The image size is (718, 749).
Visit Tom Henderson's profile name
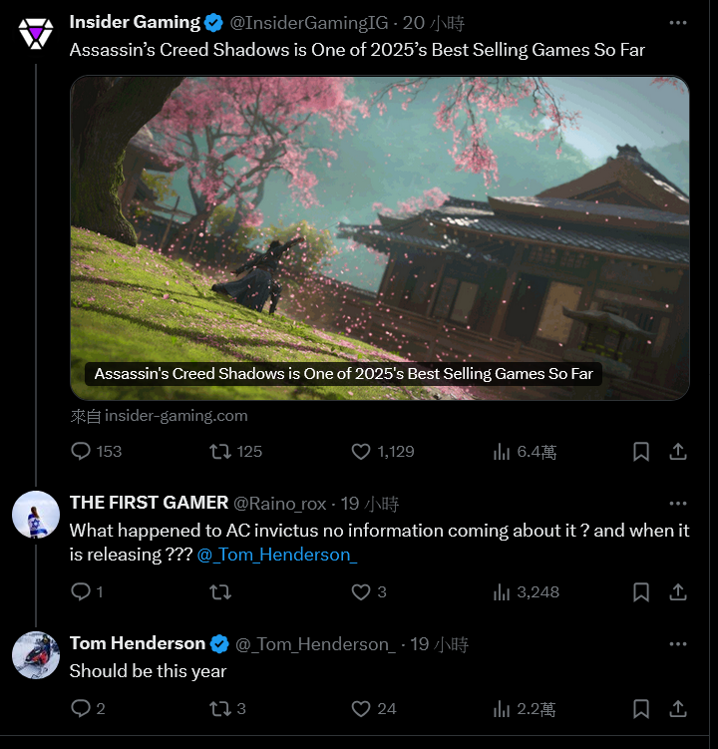click(138, 643)
